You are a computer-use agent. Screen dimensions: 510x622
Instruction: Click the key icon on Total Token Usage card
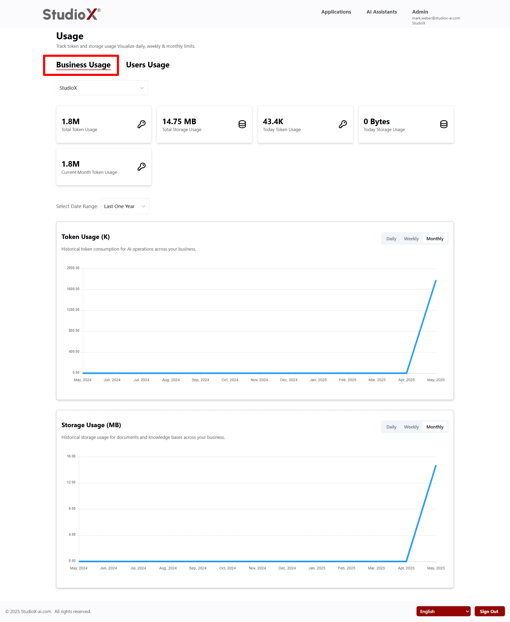(x=142, y=124)
